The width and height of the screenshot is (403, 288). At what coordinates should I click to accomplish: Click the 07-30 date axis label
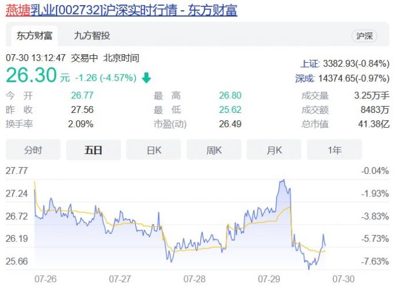click(343, 279)
